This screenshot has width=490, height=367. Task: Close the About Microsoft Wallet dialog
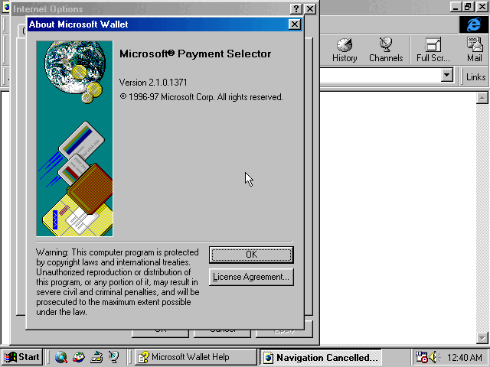[x=294, y=24]
